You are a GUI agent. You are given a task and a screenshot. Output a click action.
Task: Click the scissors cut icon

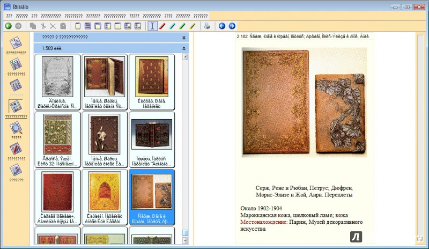point(43,26)
